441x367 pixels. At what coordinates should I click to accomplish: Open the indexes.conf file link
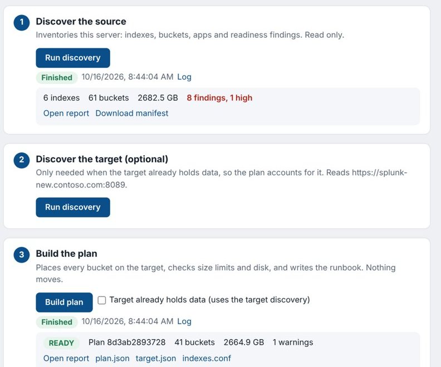pyautogui.click(x=207, y=358)
